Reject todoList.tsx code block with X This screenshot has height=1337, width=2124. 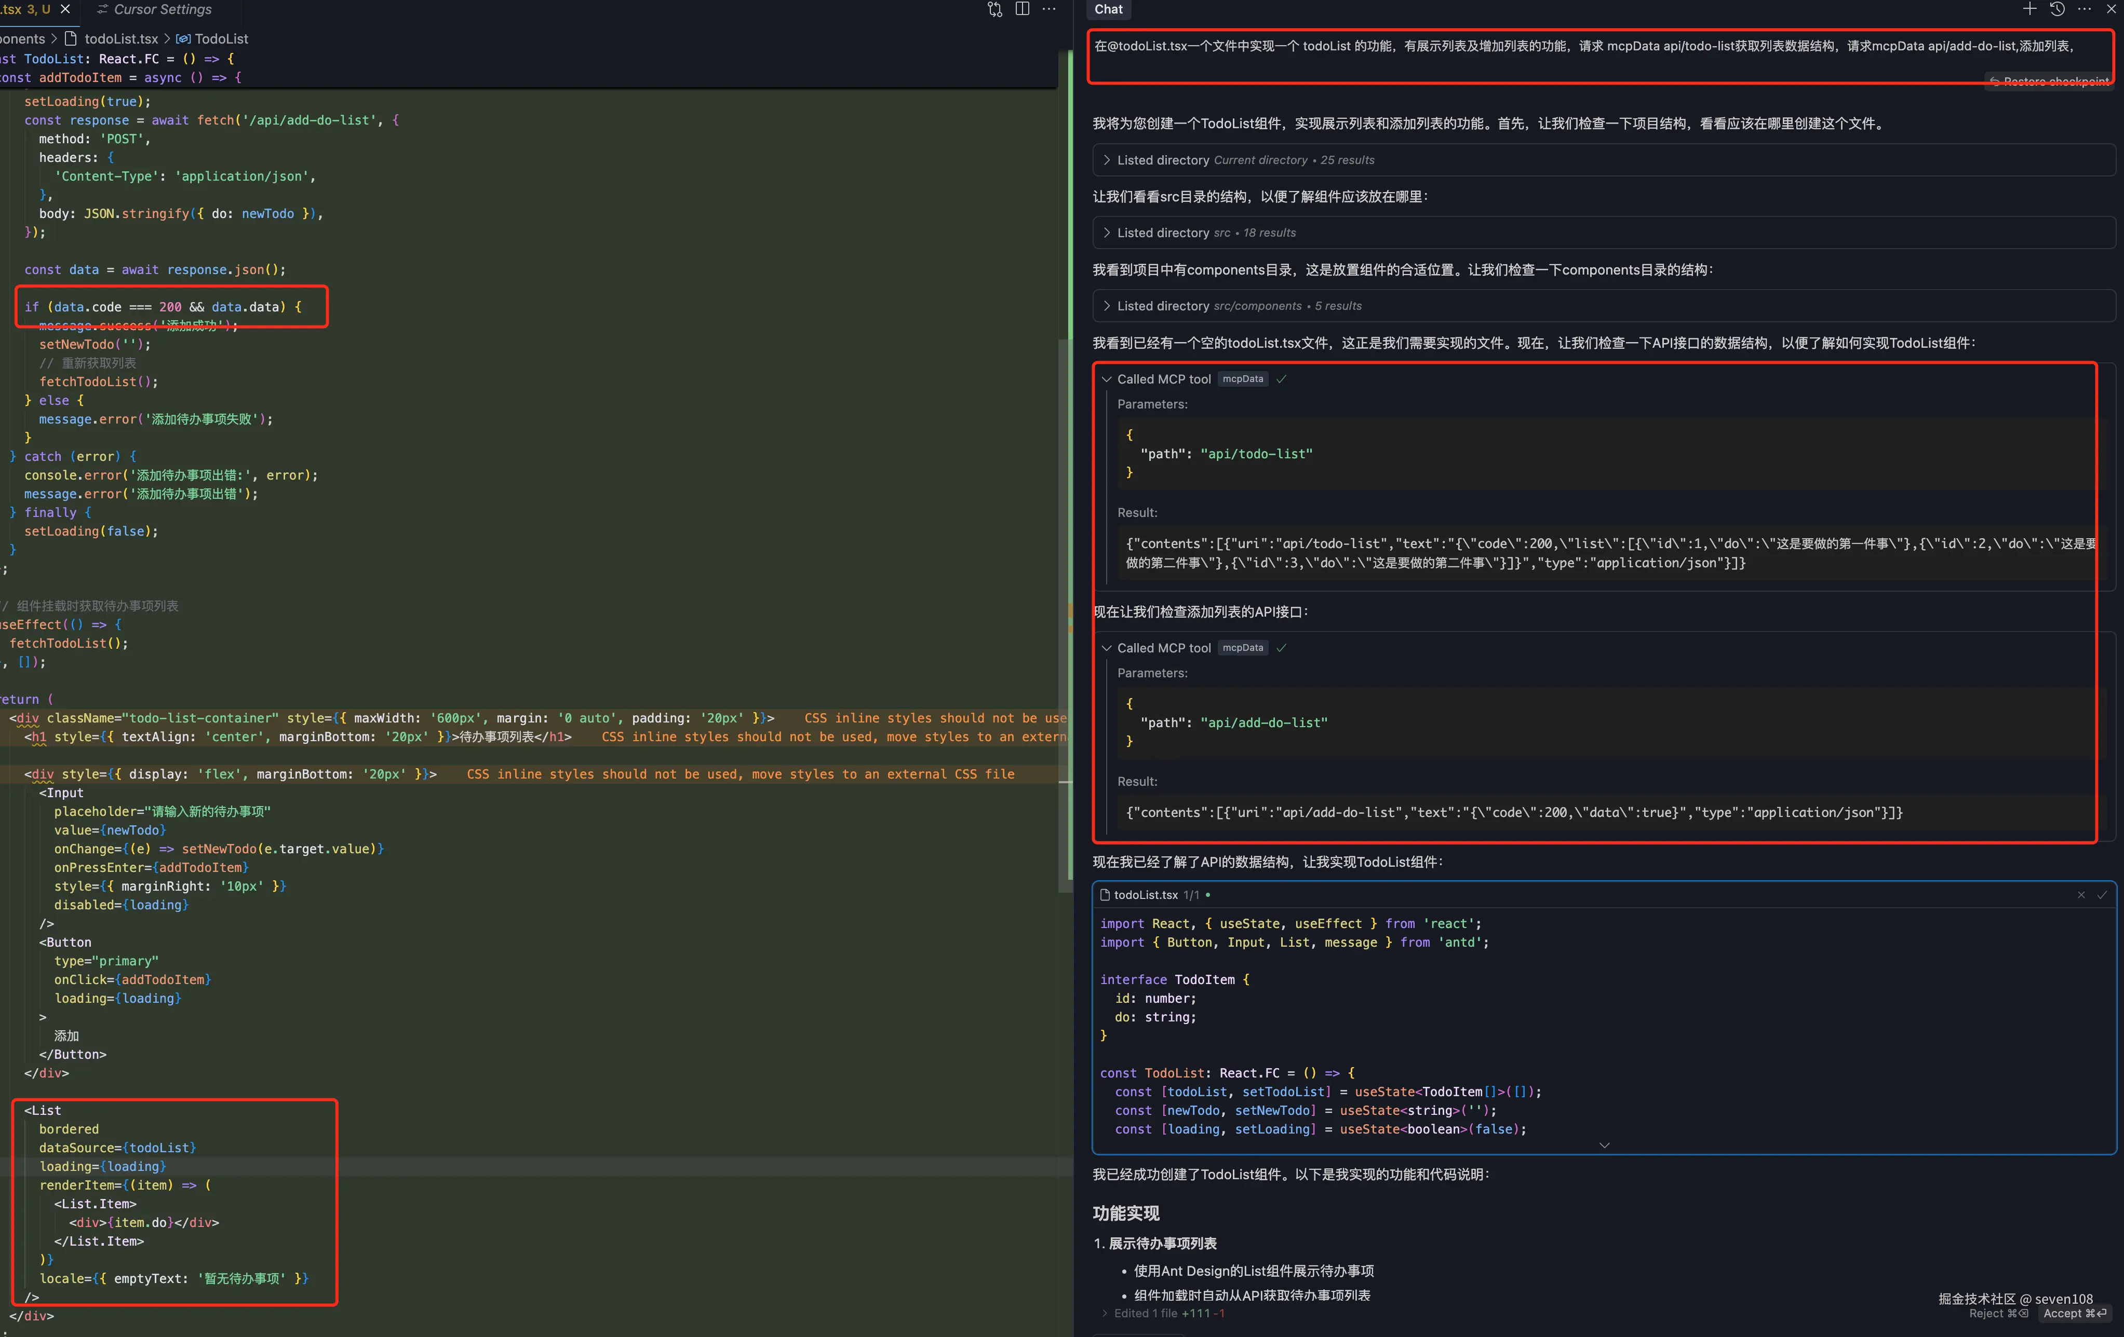[2081, 895]
